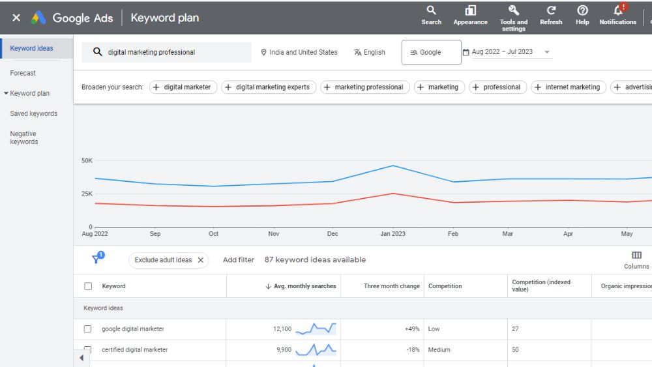Click the magnifier icon in the keyword search box
The image size is (652, 367).
point(97,52)
